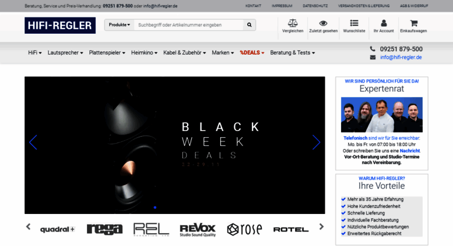
Task: Click the Nachricht link in Expertenrat box
Action: pyautogui.click(x=410, y=151)
